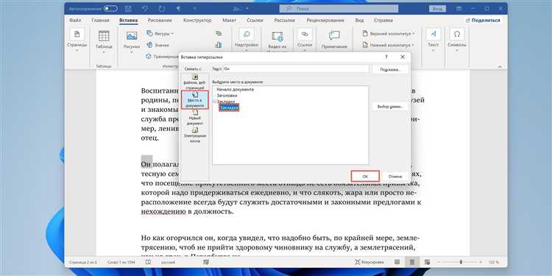The height and width of the screenshot is (276, 552).
Task: Select the highlighted Закладка bookmark item
Action: (229, 107)
